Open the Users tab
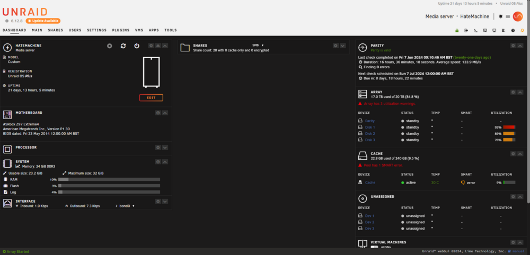 (75, 30)
